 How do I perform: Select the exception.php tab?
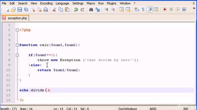pyautogui.click(x=15, y=18)
